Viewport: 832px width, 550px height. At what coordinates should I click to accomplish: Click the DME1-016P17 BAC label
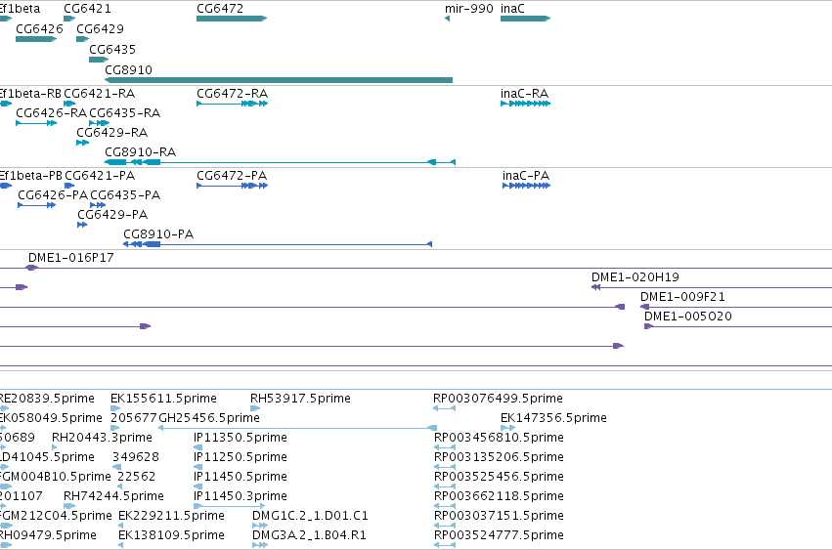tap(70, 258)
